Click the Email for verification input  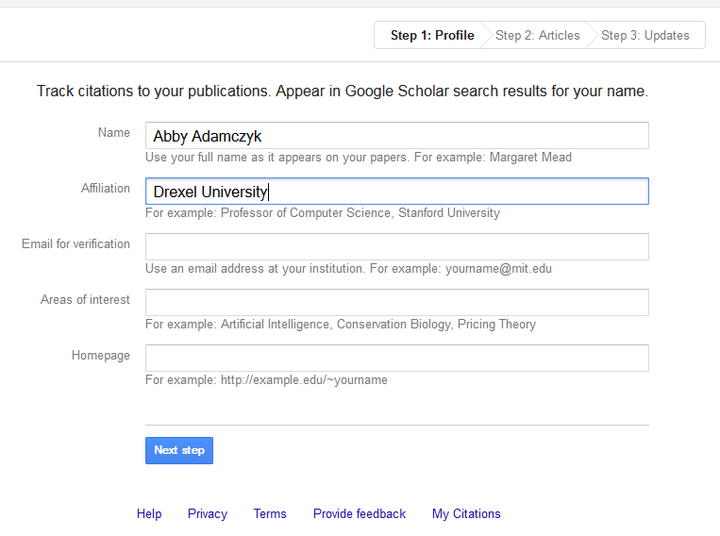396,246
